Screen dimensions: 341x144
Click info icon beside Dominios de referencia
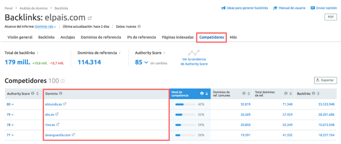click(x=120, y=53)
